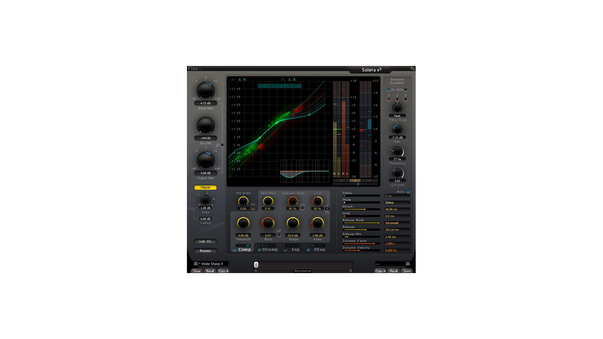Select Detector Equalizer band 3 LED
The height and width of the screenshot is (339, 603).
coord(406,99)
